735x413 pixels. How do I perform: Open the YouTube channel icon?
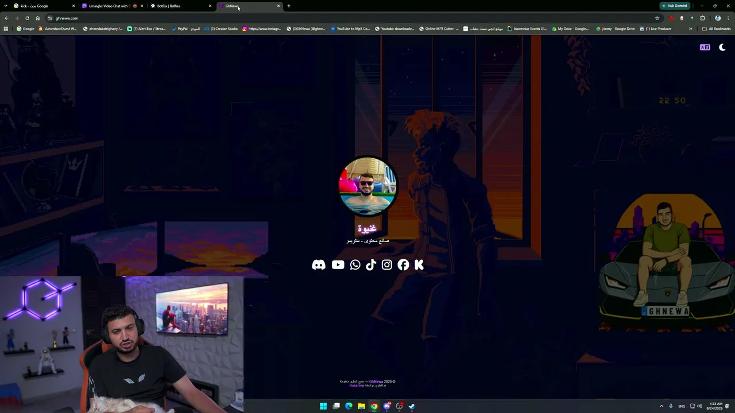(x=338, y=264)
